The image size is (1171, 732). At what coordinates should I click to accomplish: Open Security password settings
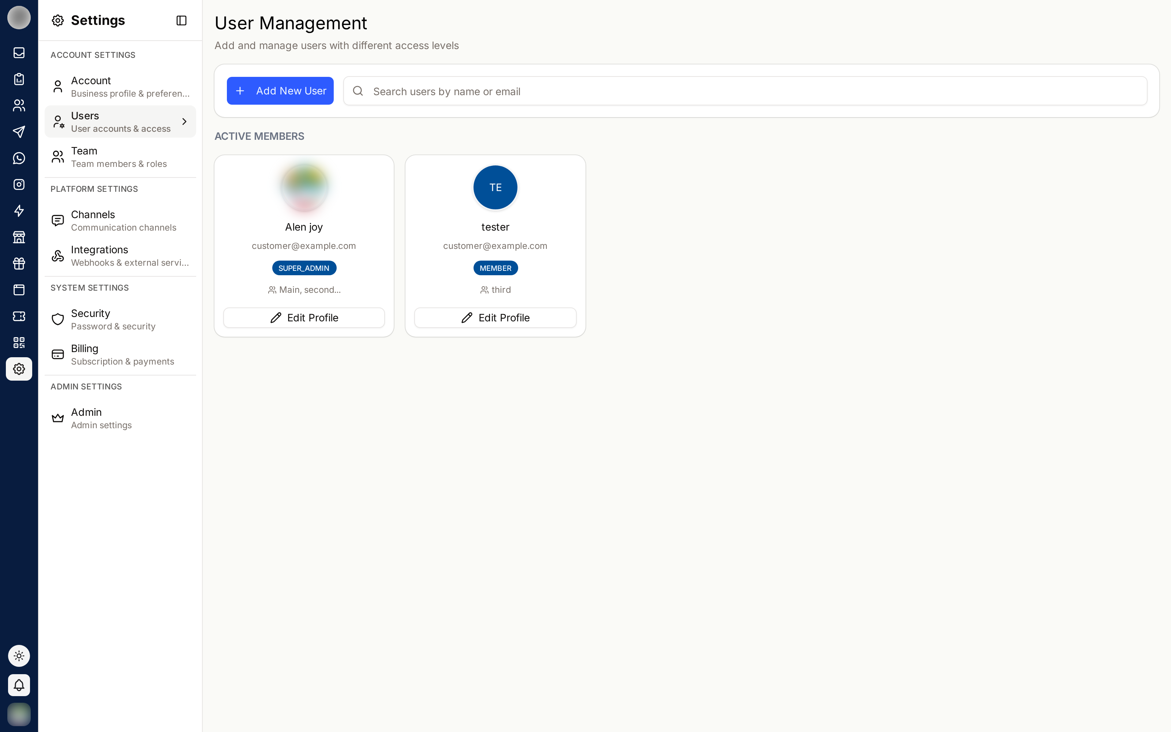(120, 319)
